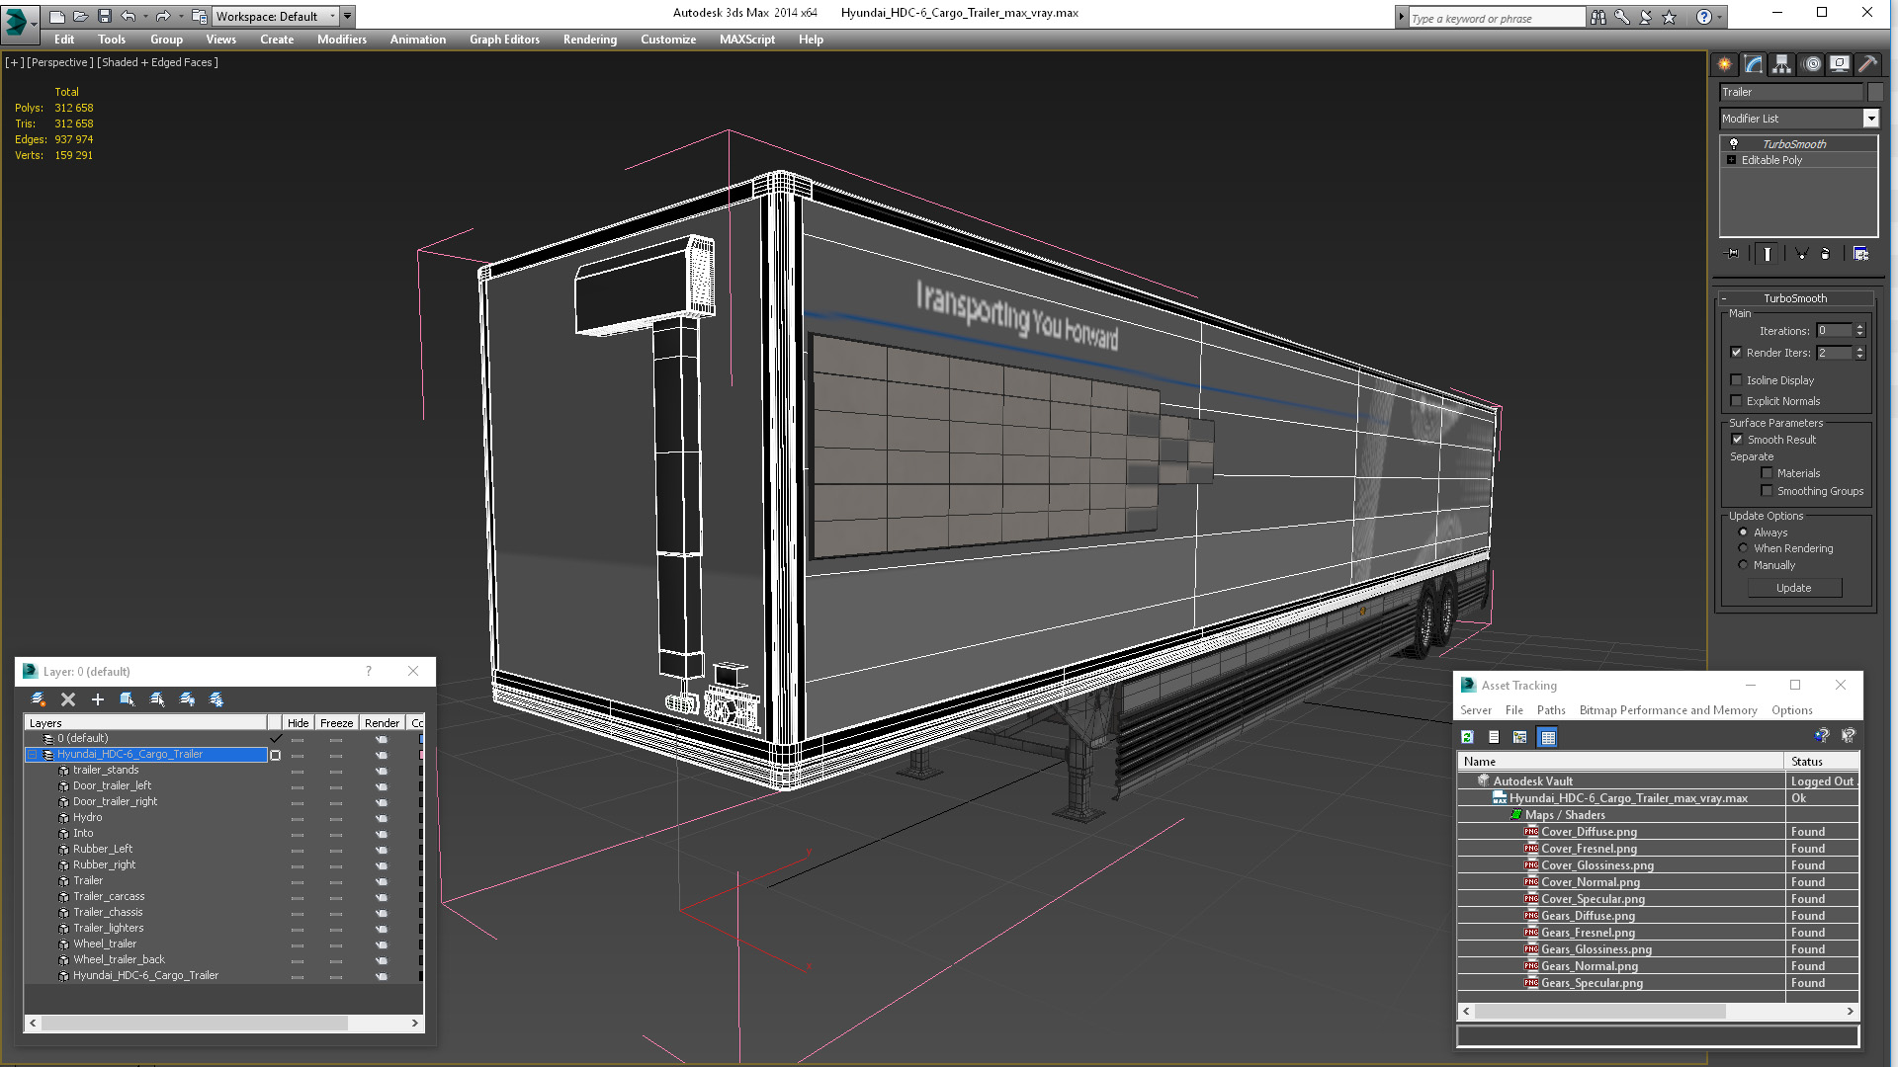Open Options menu in Asset Tracking
This screenshot has width=1898, height=1067.
tap(1791, 710)
